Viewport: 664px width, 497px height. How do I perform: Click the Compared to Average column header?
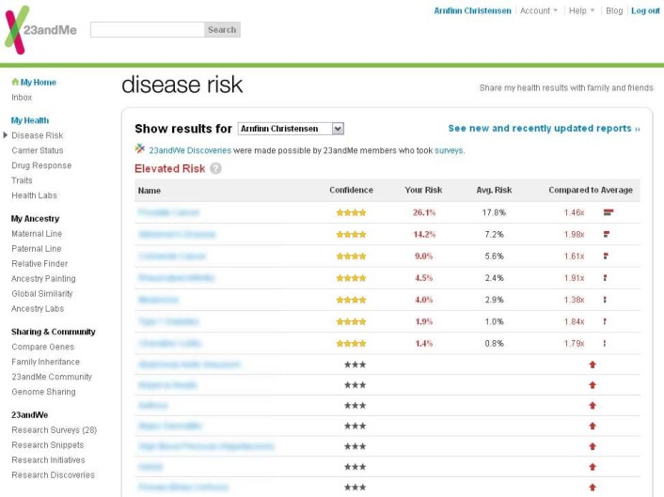click(x=591, y=190)
